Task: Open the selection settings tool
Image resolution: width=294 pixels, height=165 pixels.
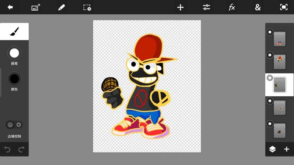Action: (87, 8)
